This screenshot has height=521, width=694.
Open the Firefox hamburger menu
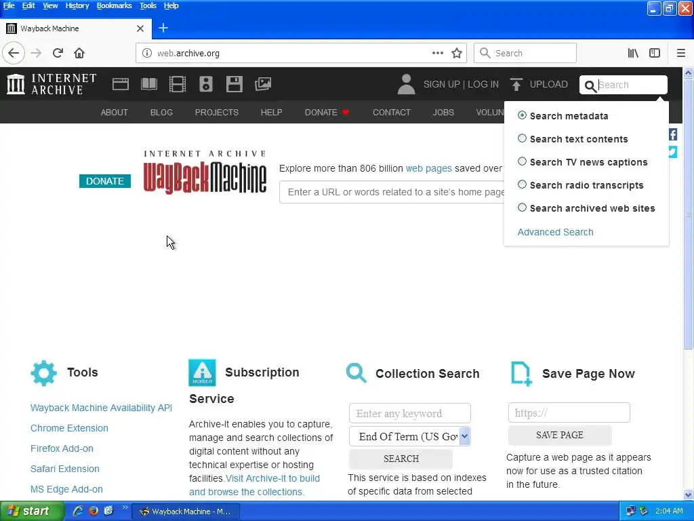(681, 53)
